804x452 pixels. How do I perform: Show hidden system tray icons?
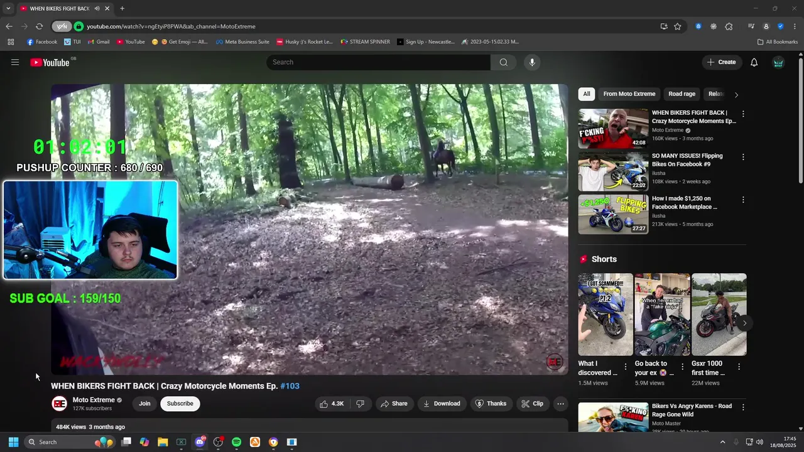722,442
